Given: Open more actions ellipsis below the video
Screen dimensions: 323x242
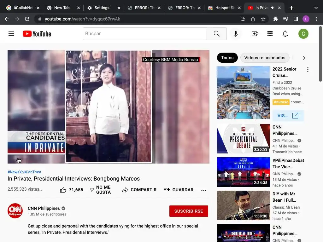Looking at the screenshot, I should tap(204, 190).
